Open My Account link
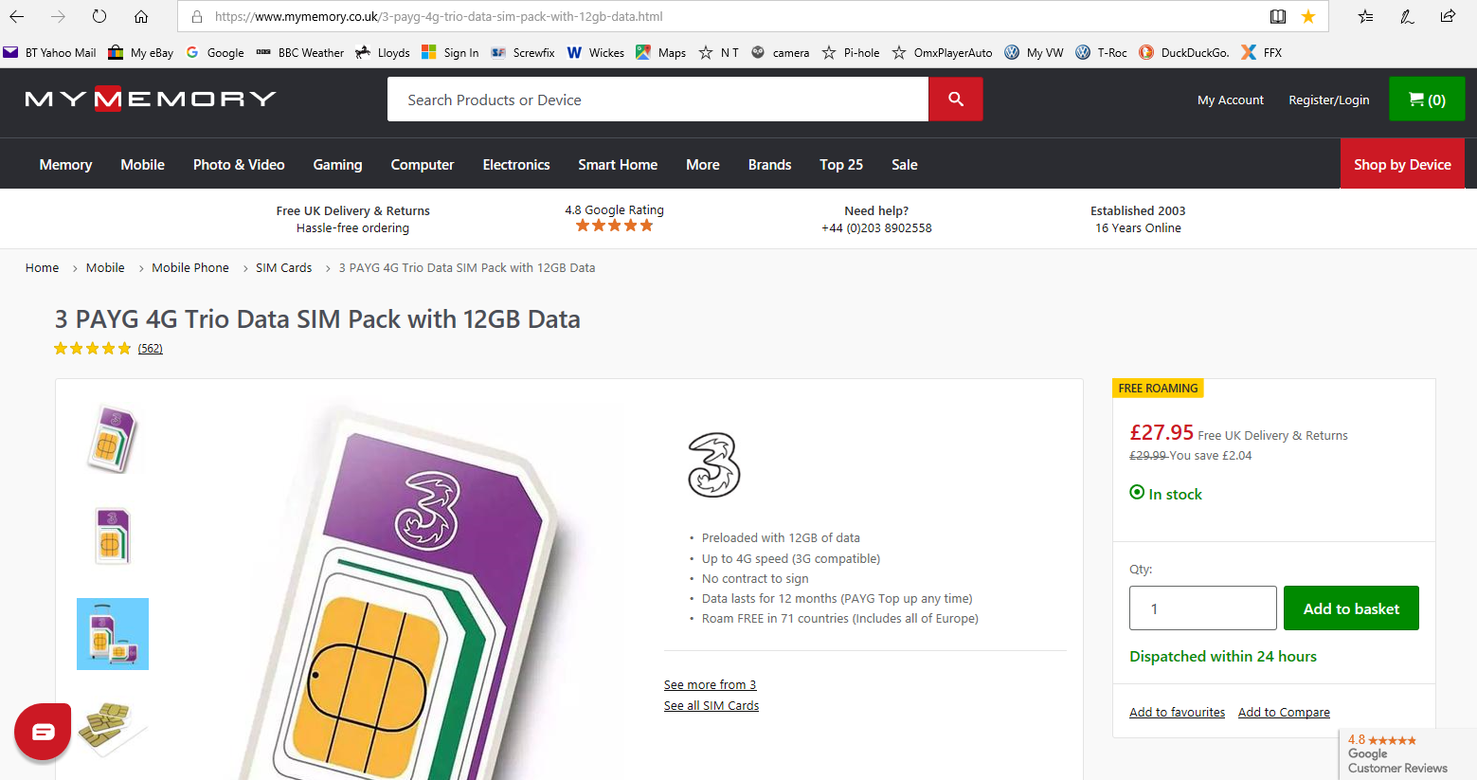Image resolution: width=1477 pixels, height=780 pixels. click(x=1231, y=100)
